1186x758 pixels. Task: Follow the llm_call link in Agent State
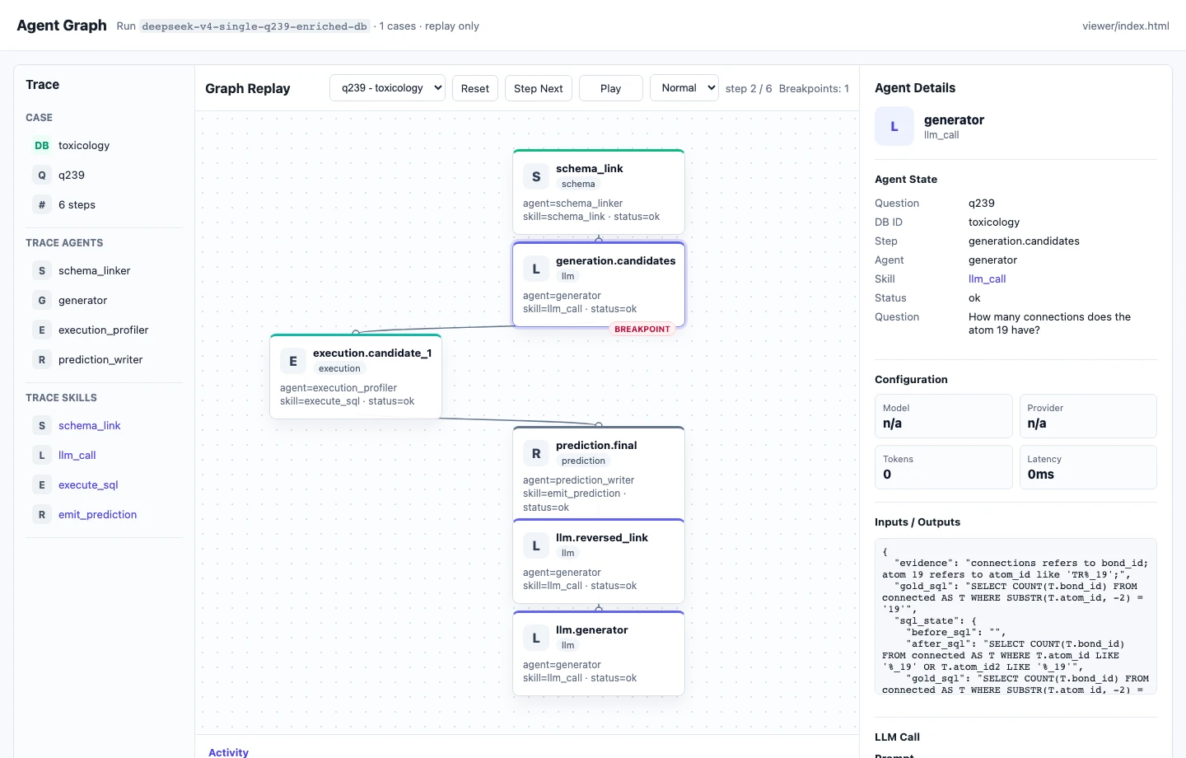click(988, 279)
